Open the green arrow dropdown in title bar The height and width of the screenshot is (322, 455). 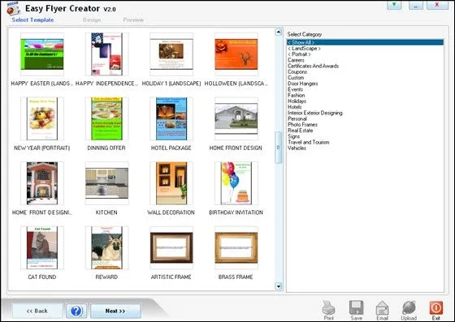click(x=394, y=5)
